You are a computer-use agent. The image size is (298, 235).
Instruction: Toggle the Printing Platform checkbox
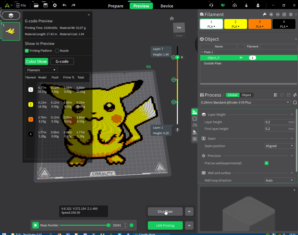tap(27, 51)
